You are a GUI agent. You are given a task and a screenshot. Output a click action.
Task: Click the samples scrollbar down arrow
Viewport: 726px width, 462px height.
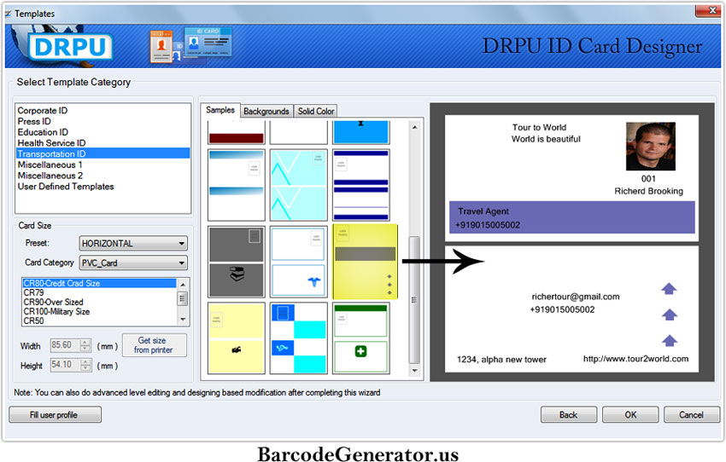(x=414, y=371)
